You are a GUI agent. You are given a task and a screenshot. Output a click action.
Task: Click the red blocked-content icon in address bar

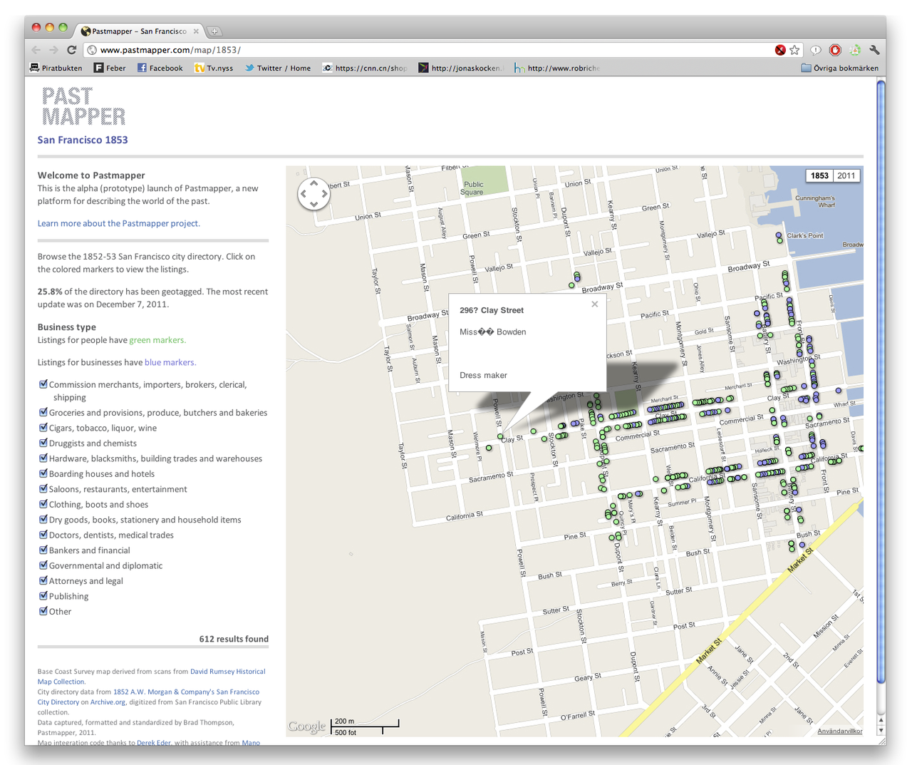click(780, 50)
